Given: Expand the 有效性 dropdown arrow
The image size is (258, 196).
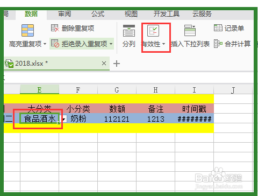Looking at the screenshot, I should (163, 44).
